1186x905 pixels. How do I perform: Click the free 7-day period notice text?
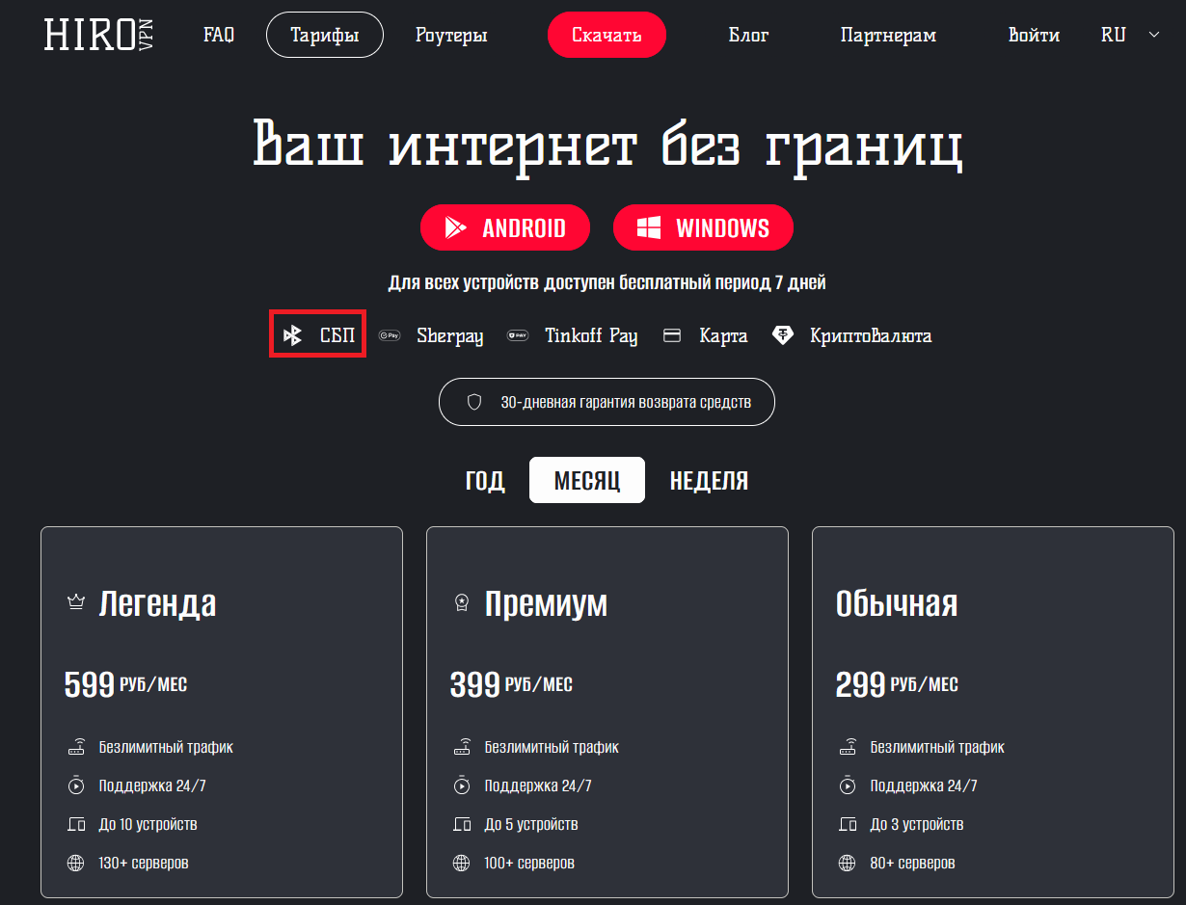coord(606,283)
